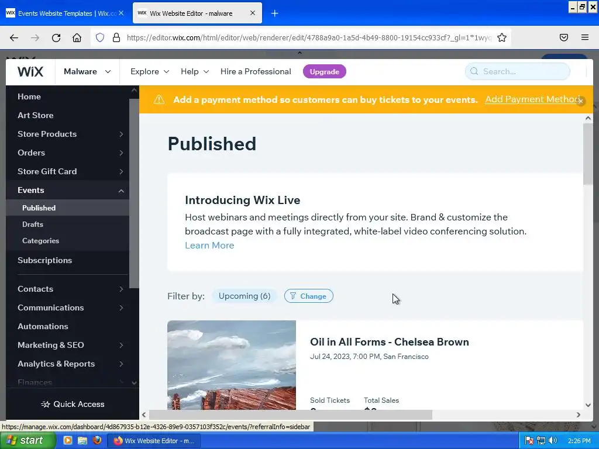The image size is (599, 449).
Task: Click the Wix logo in dashboard header
Action: pyautogui.click(x=30, y=72)
